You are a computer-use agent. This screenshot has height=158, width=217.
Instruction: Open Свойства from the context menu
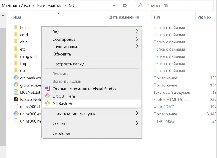(x=61, y=133)
